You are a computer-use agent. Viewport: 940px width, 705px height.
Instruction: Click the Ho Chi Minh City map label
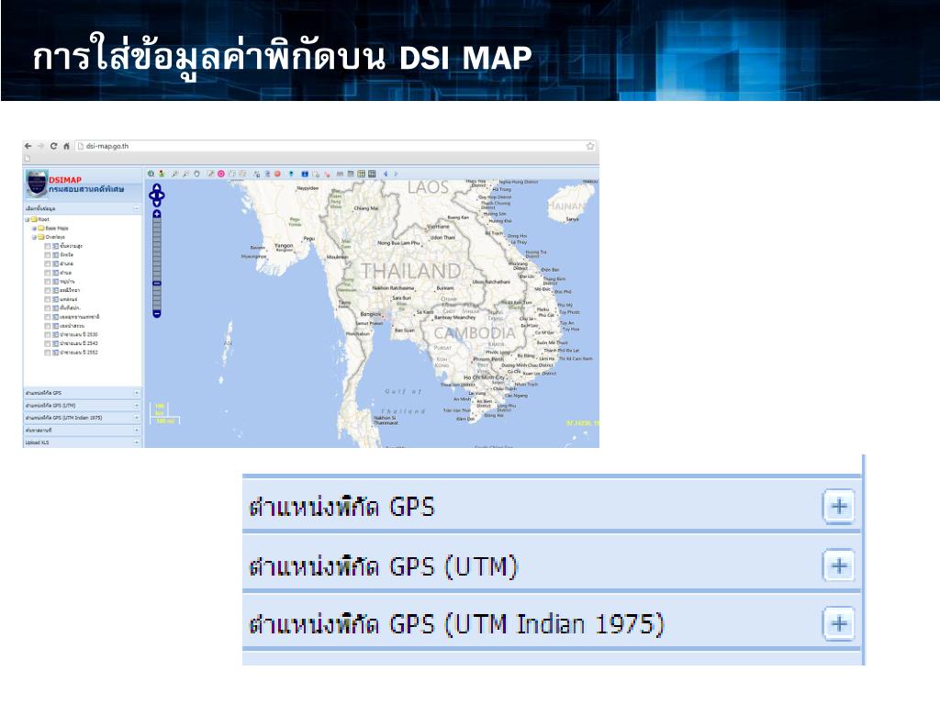tap(484, 377)
